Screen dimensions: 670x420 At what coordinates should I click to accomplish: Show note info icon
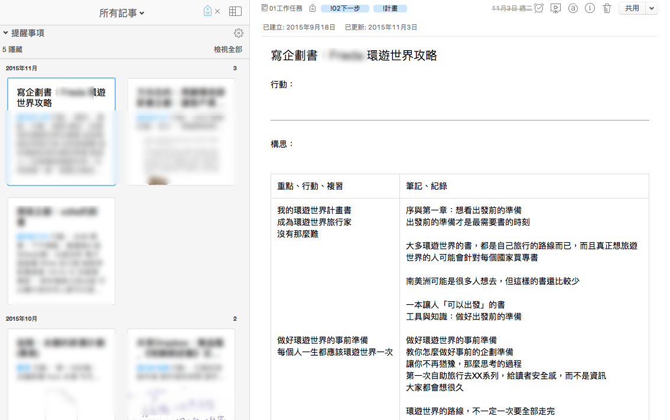[x=590, y=8]
